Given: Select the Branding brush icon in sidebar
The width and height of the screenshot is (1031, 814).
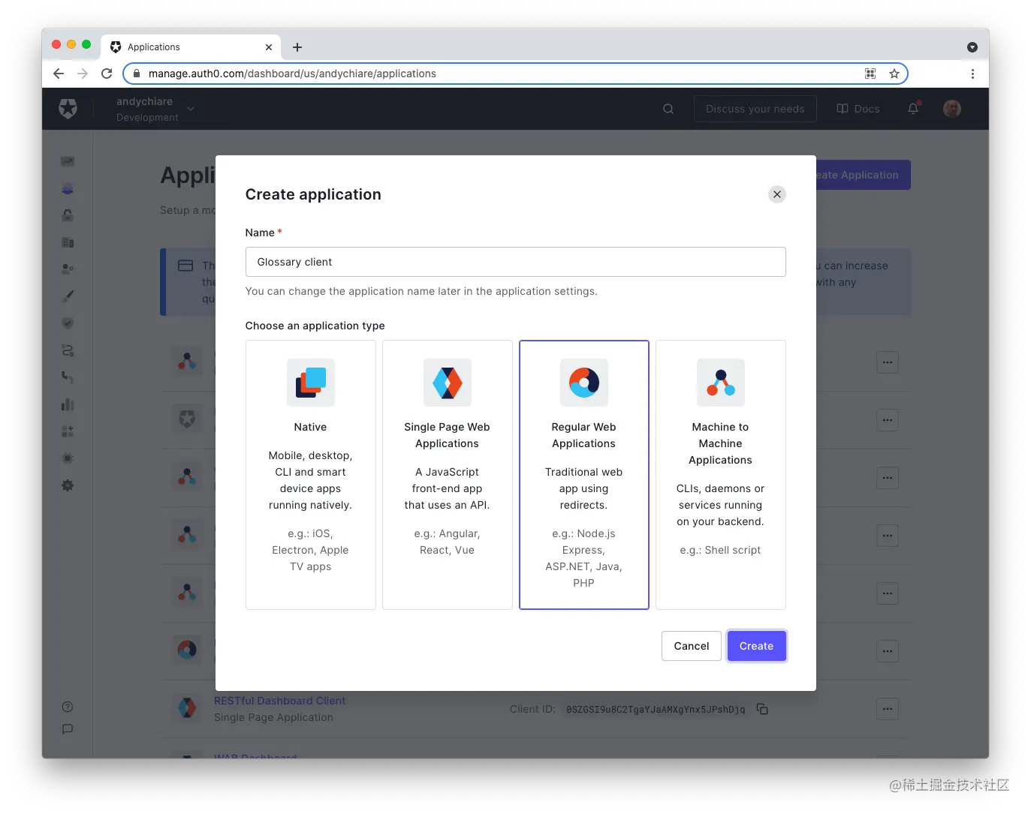Looking at the screenshot, I should (x=68, y=295).
